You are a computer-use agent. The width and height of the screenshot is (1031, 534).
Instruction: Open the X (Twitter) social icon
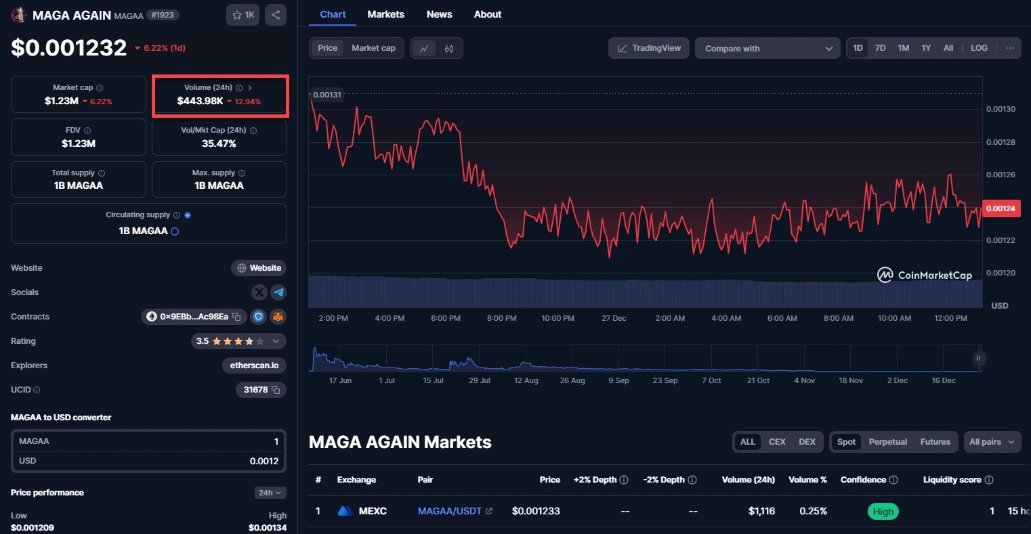tap(259, 292)
